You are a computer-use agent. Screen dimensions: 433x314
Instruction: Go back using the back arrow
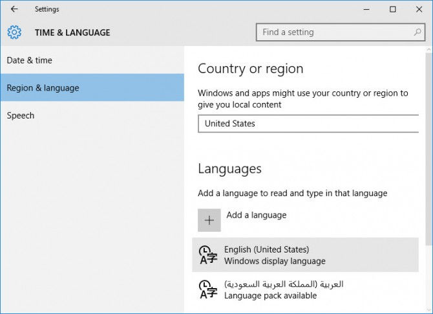[x=14, y=9]
